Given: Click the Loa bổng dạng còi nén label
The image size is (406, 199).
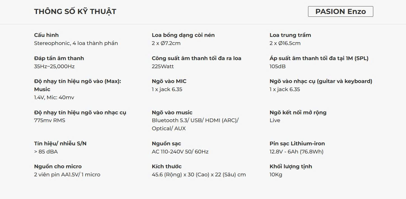Looking at the screenshot, I should click(183, 35).
